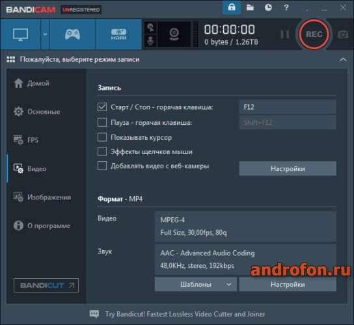Open scheduled recording clock icon

pyautogui.click(x=268, y=8)
